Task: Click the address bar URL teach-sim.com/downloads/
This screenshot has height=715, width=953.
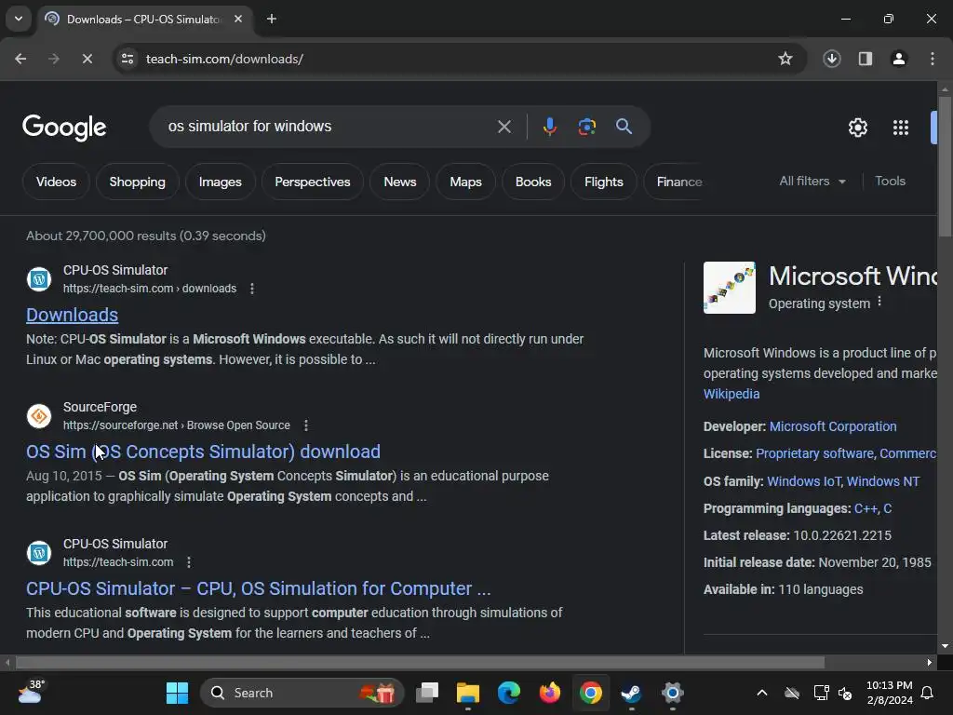Action: (225, 59)
